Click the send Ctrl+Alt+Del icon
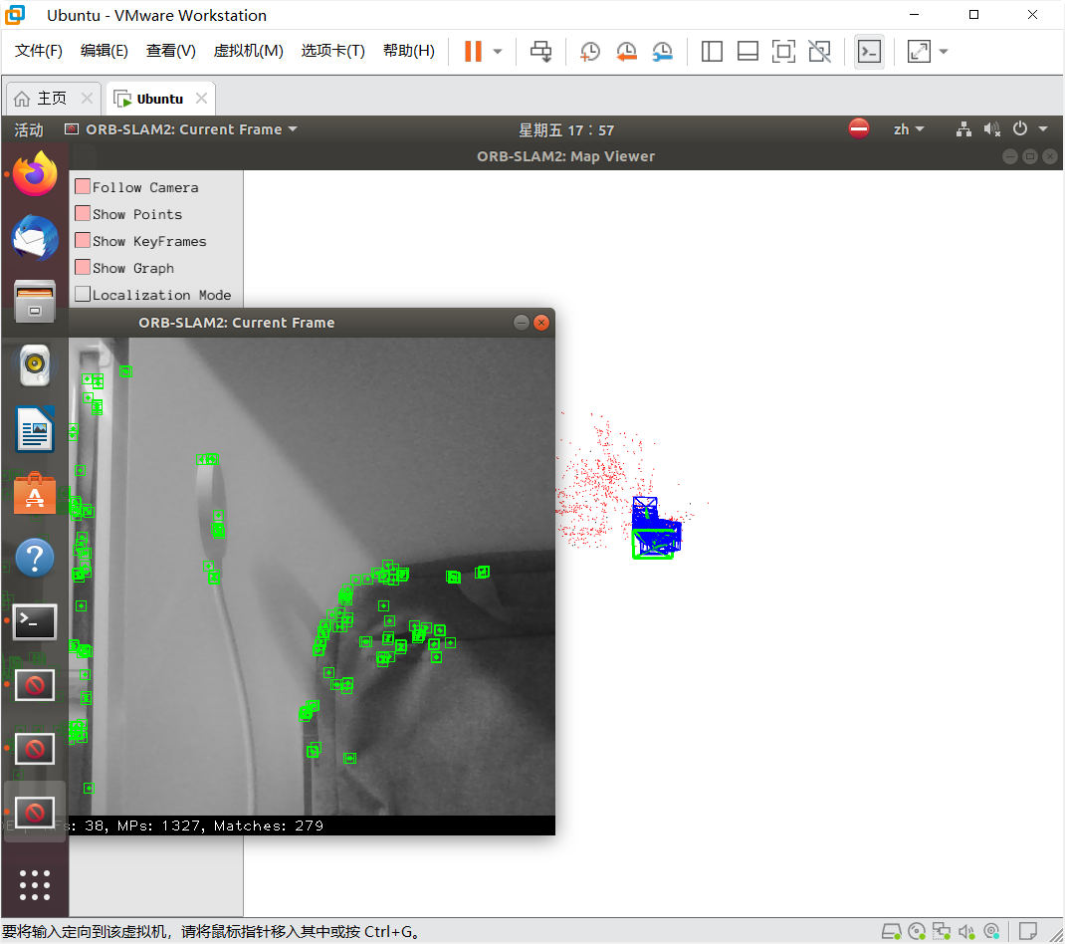Viewport: 1065px width, 944px height. click(541, 52)
